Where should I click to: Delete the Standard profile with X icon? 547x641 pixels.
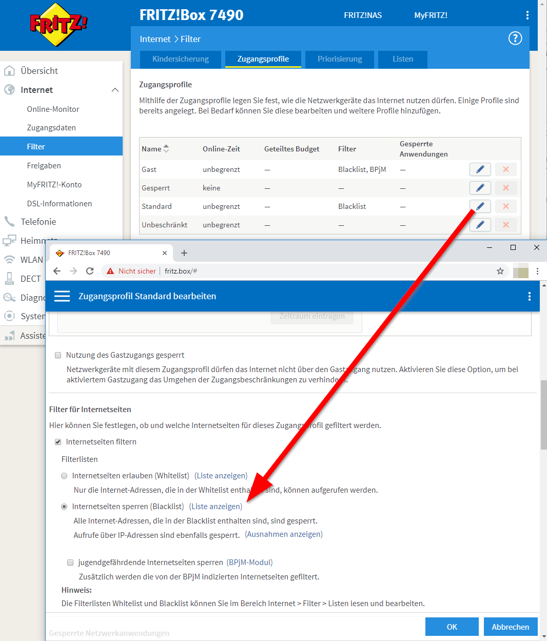tap(506, 206)
